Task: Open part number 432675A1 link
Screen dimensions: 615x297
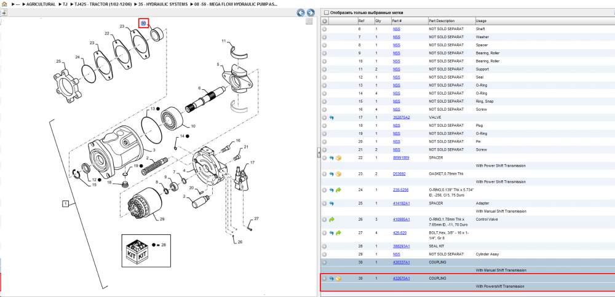Action: coord(401,278)
